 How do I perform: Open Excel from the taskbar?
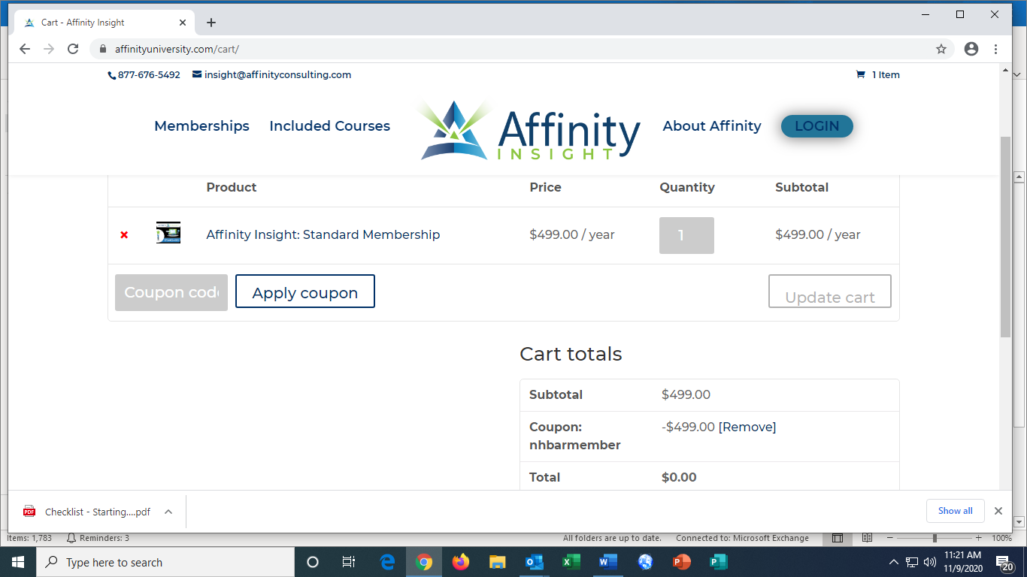571,562
